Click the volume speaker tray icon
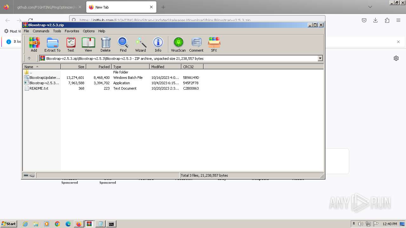This screenshot has width=406, height=228. click(x=361, y=224)
